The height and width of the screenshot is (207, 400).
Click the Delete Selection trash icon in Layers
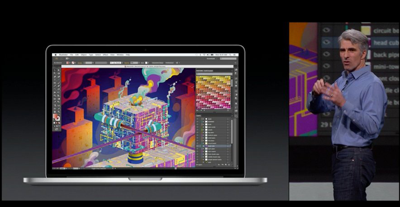[x=229, y=165]
